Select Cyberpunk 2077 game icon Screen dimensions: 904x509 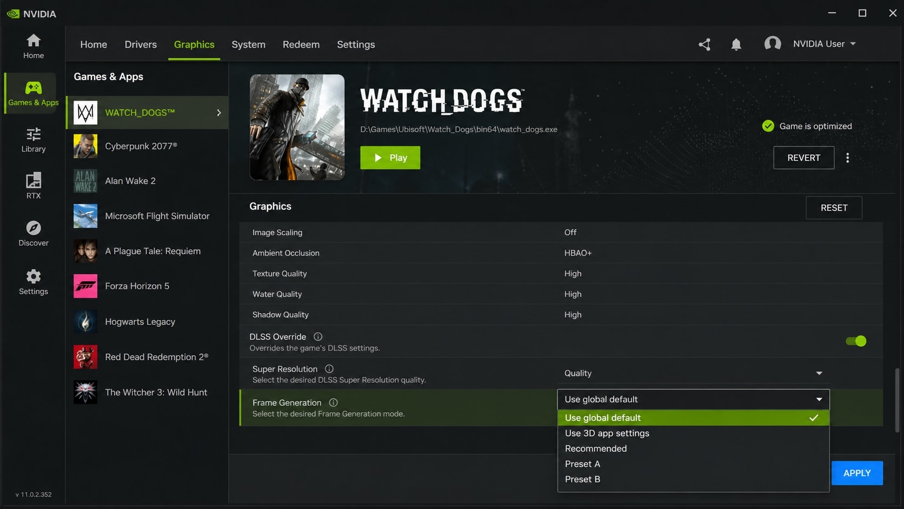[x=85, y=146]
